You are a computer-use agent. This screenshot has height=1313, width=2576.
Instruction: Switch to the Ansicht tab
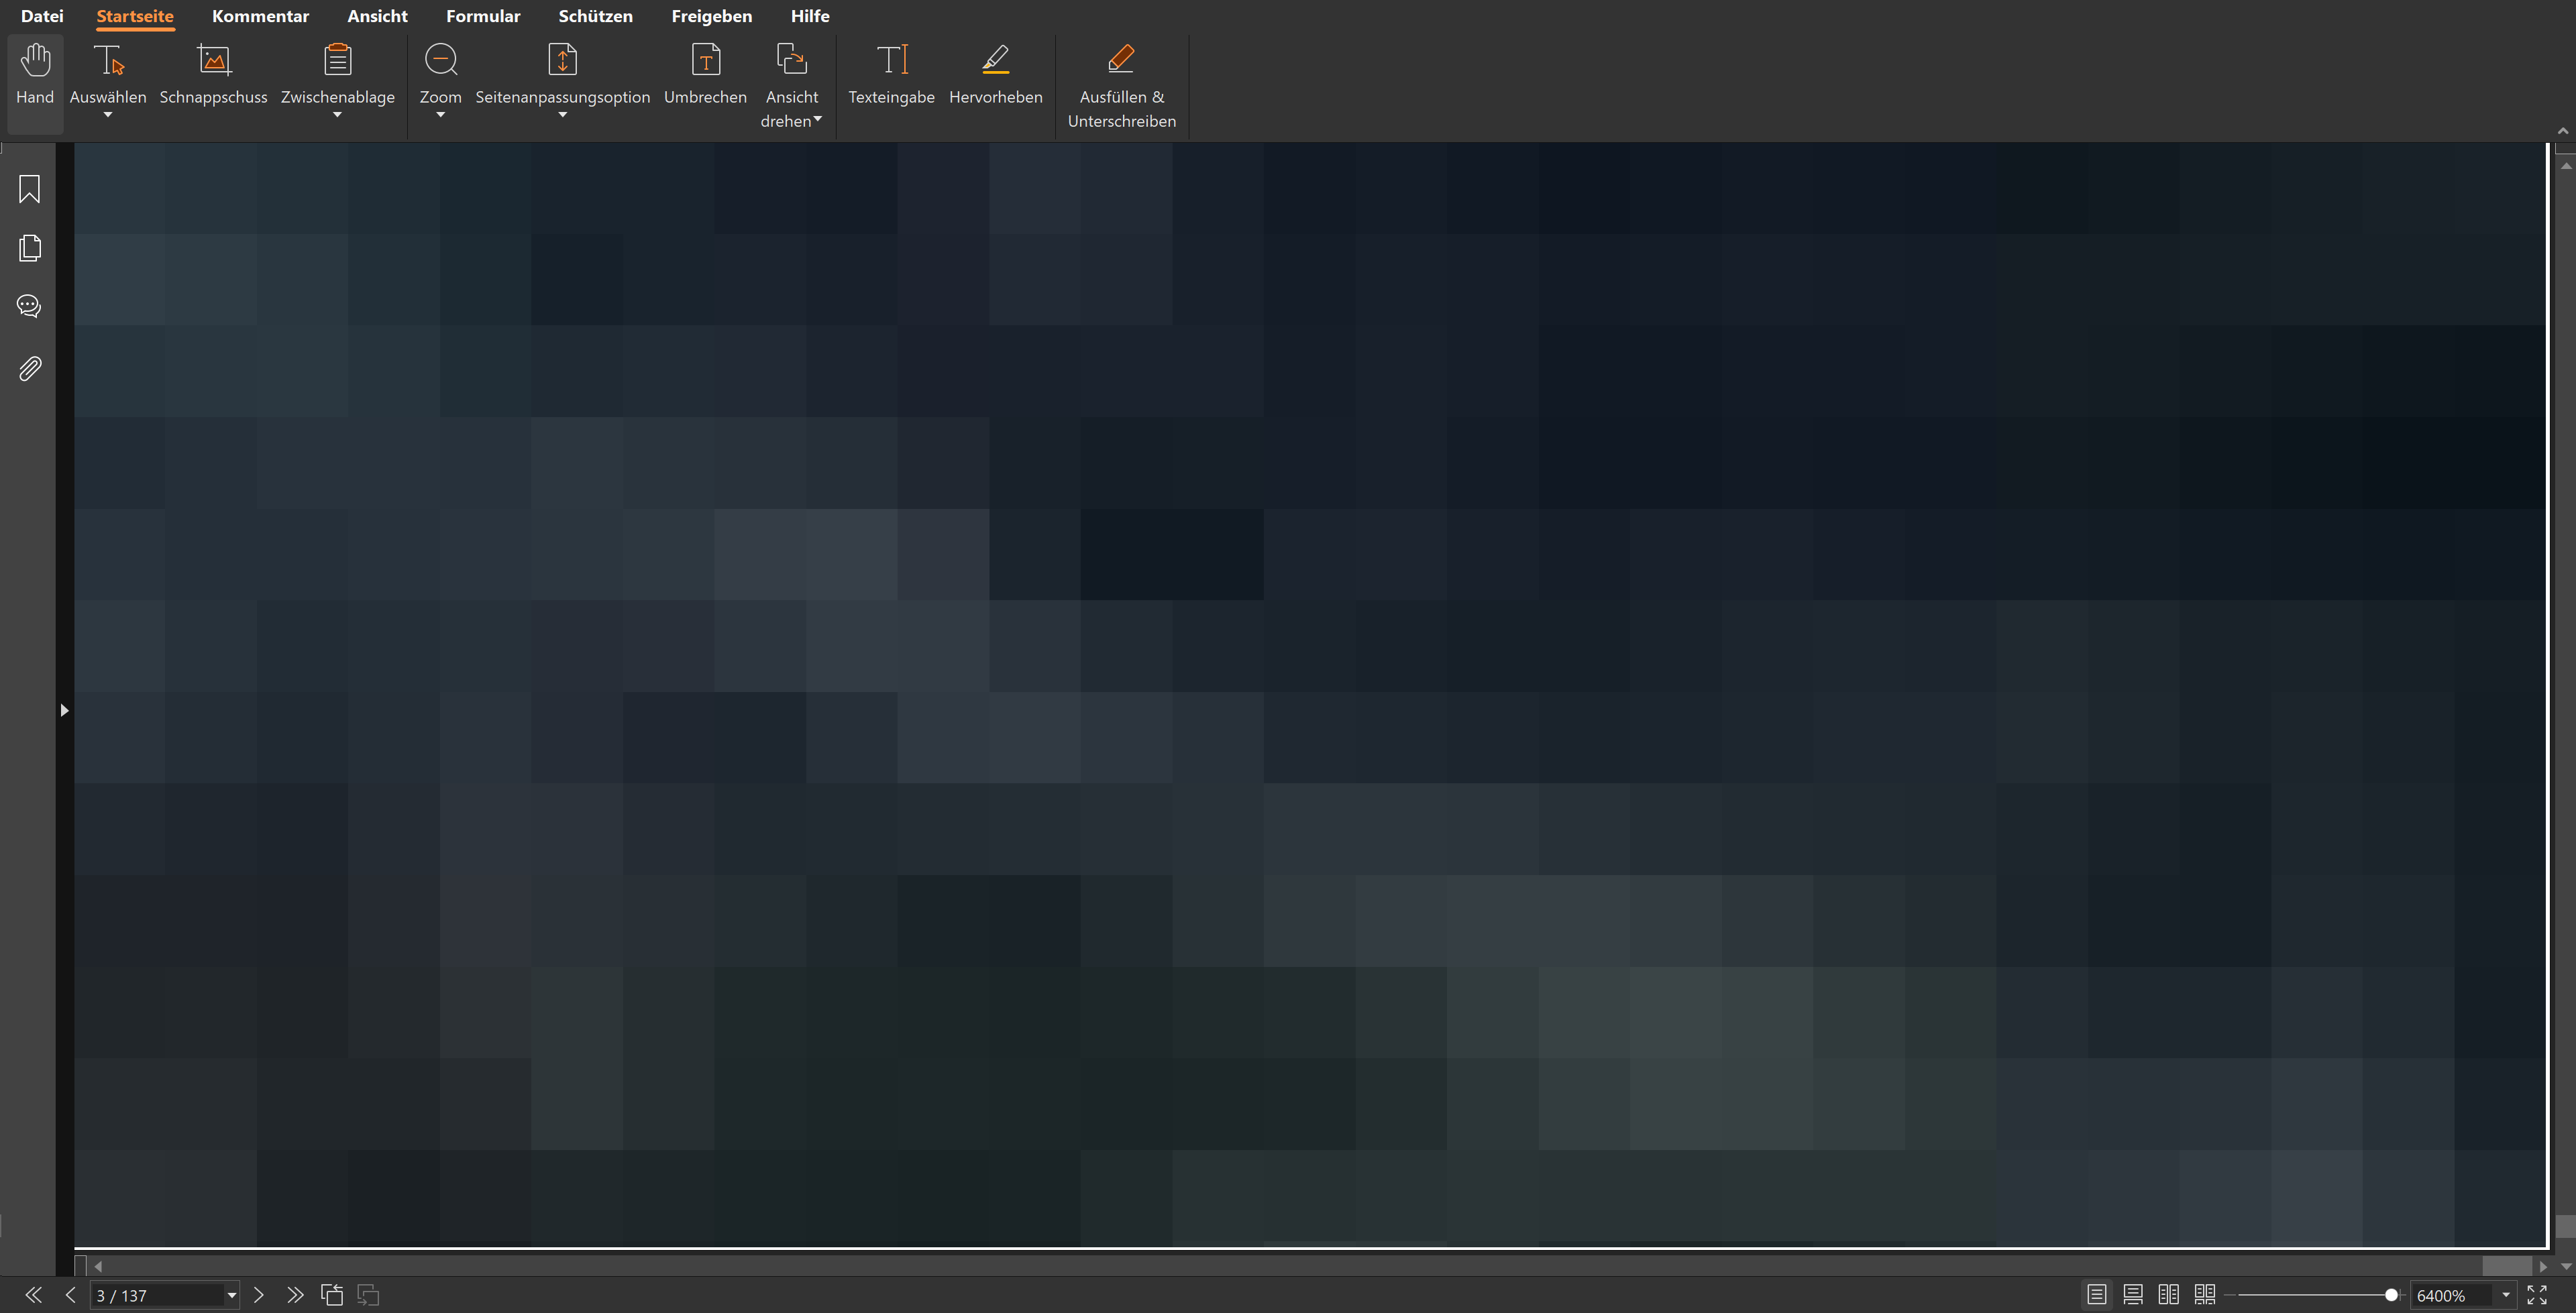click(x=378, y=16)
